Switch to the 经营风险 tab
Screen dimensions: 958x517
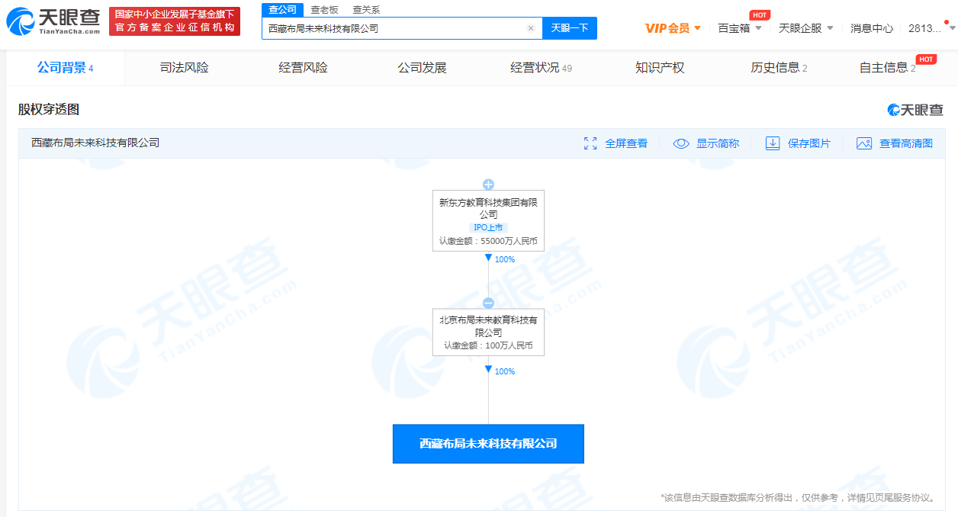coord(303,68)
